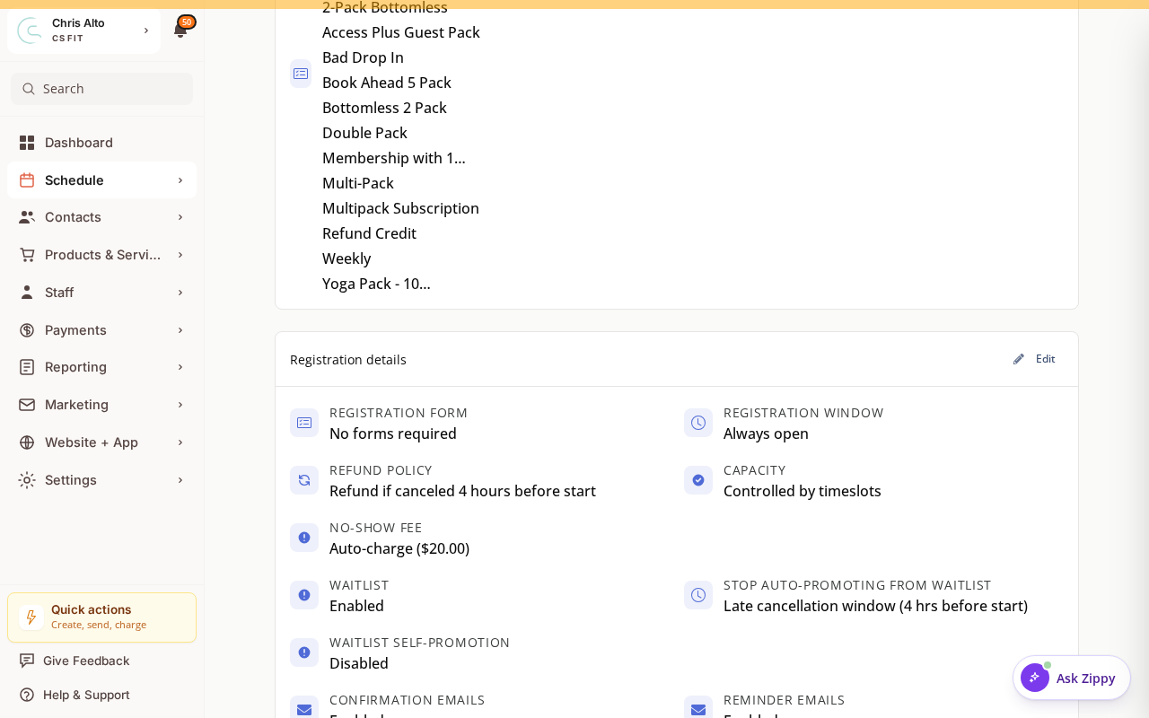Expand the Marketing menu chevron
The height and width of the screenshot is (718, 1149).
coord(180,405)
